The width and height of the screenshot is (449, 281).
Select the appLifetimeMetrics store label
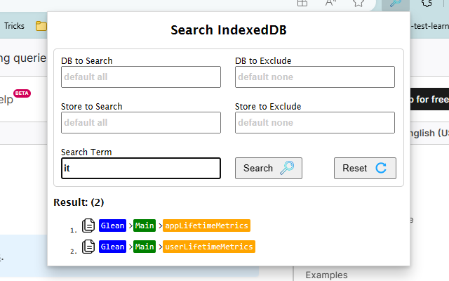click(206, 226)
